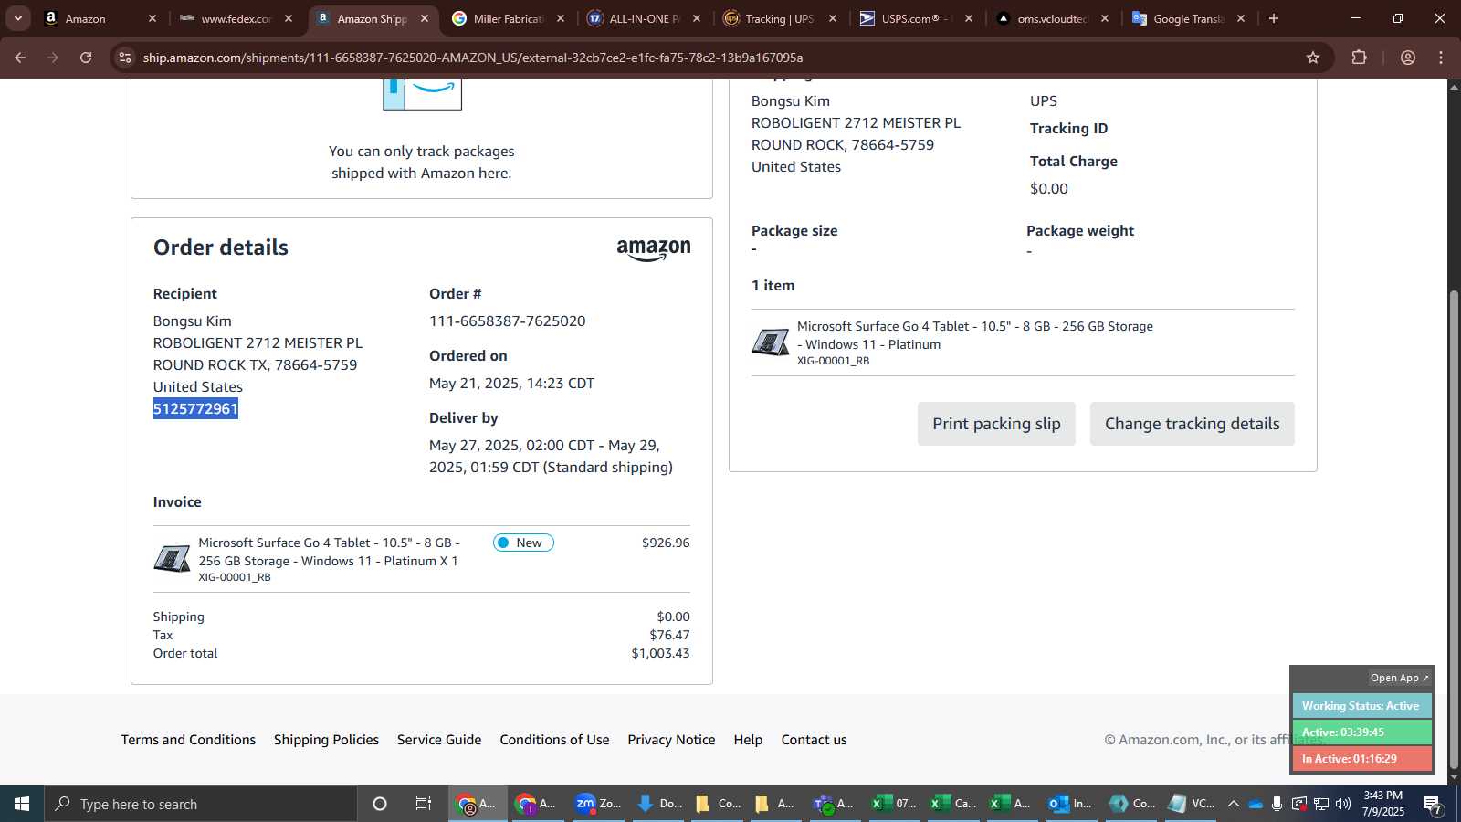This screenshot has height=822, width=1461.
Task: Switch to the ALL-IN-ONE tab
Action: click(x=644, y=18)
